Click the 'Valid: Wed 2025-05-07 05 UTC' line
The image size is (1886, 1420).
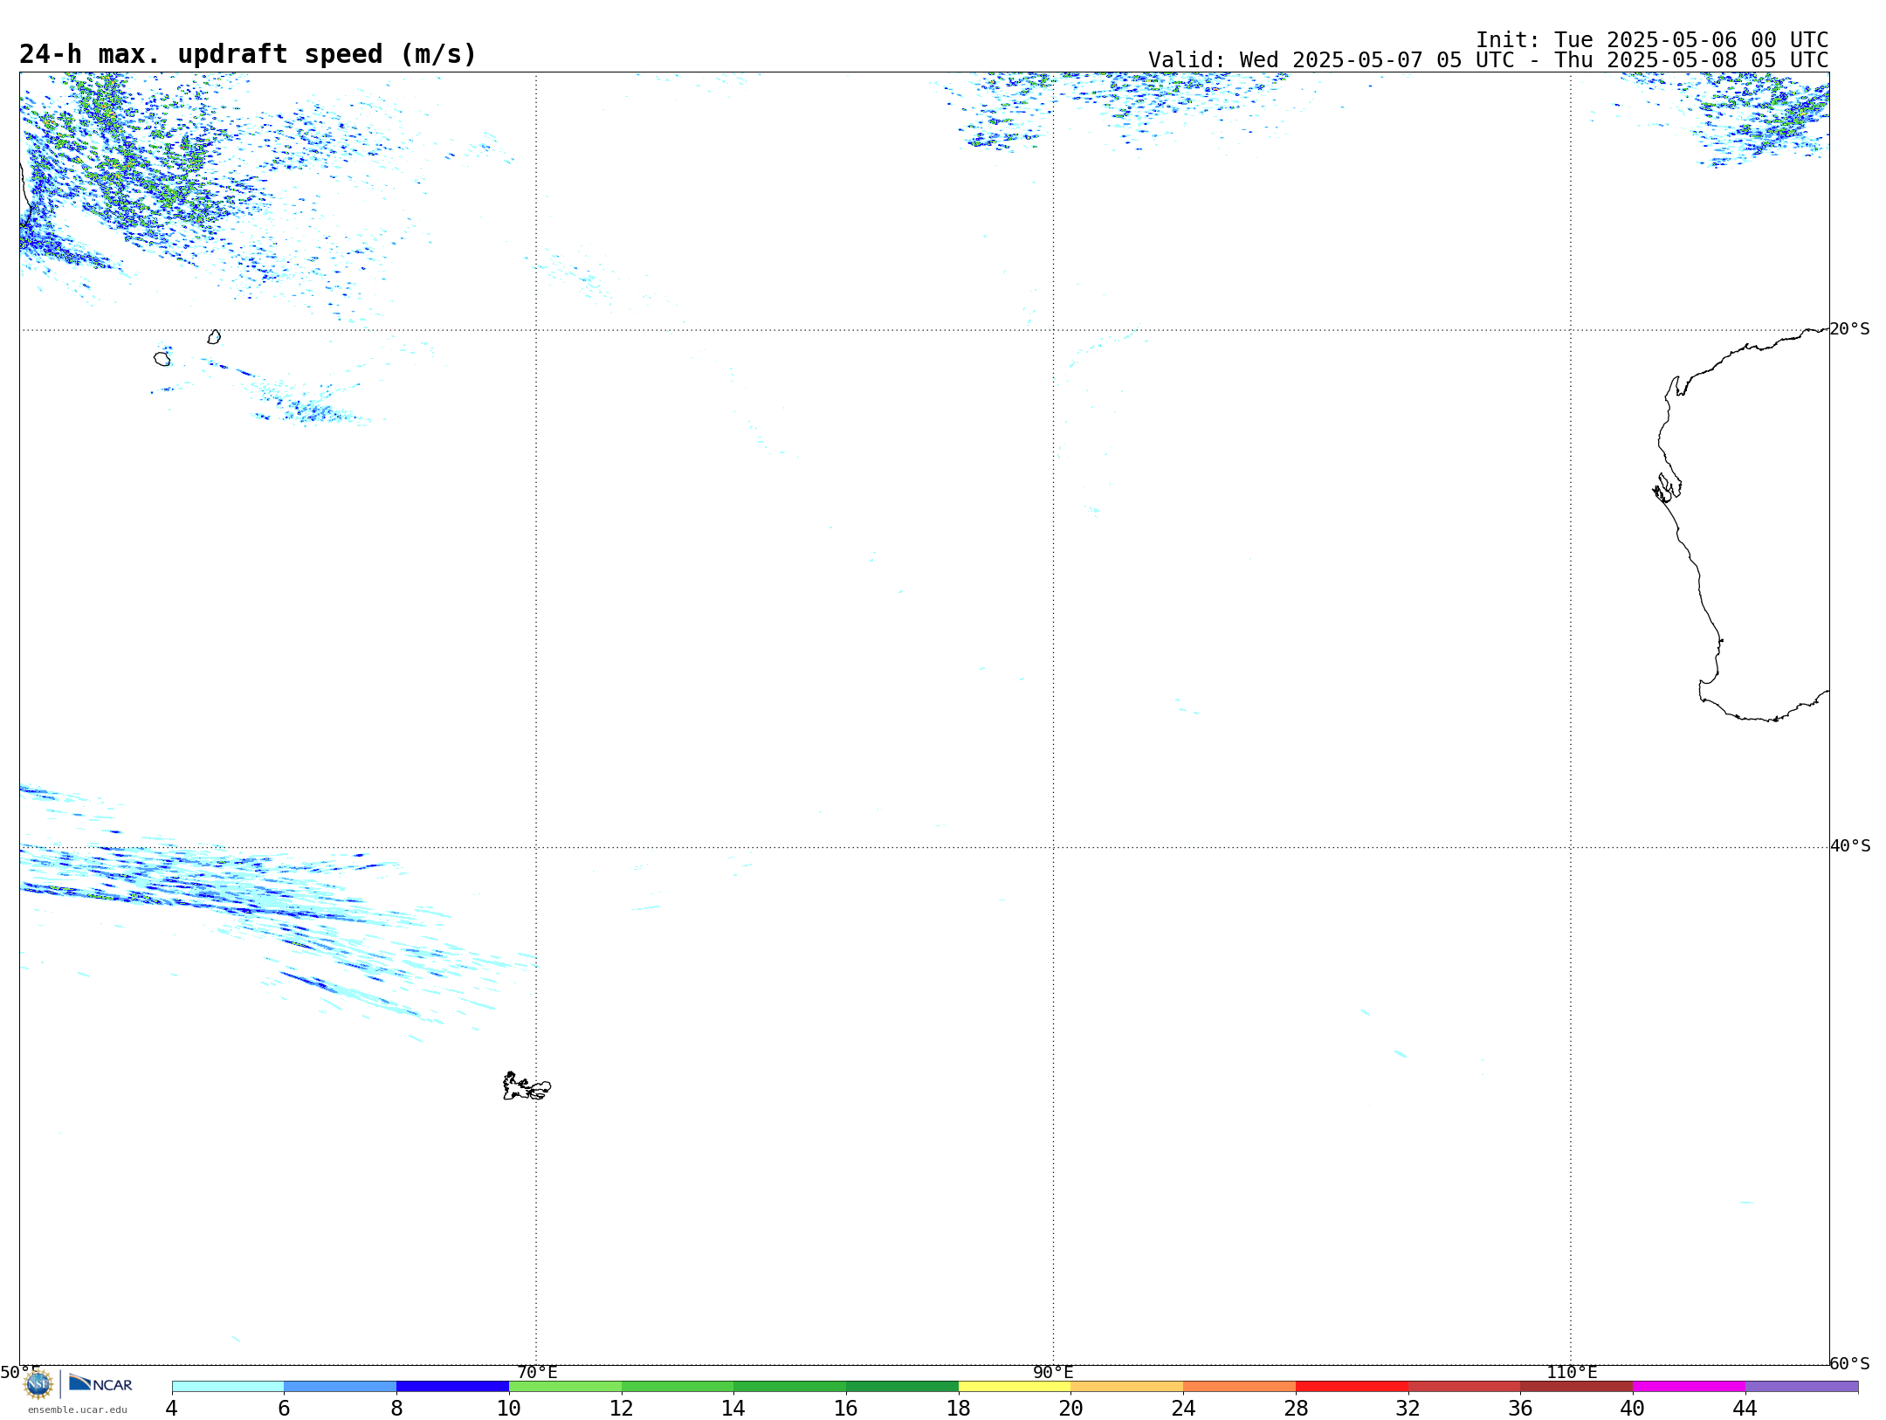(x=1488, y=60)
